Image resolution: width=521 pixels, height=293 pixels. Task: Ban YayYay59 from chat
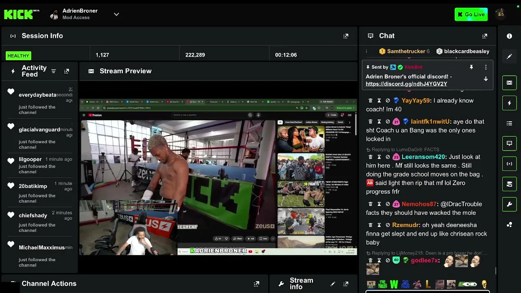pyautogui.click(x=387, y=101)
